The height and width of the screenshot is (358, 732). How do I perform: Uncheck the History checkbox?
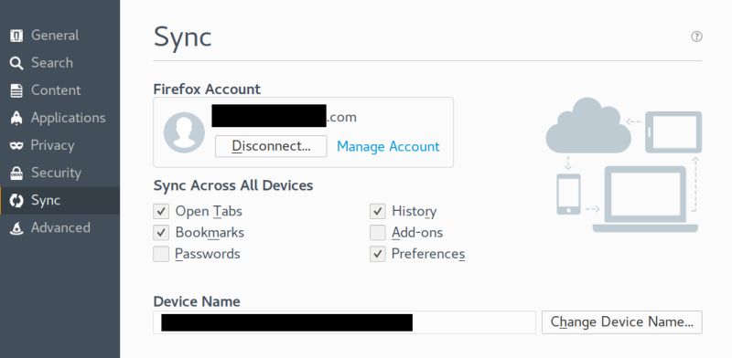(x=378, y=211)
